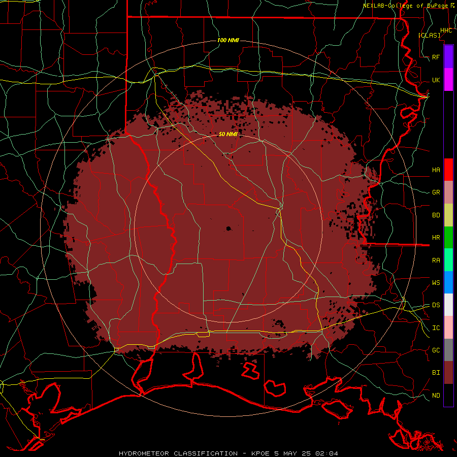457x457 pixels.
Task: Click the DS legend label
Action: click(436, 305)
